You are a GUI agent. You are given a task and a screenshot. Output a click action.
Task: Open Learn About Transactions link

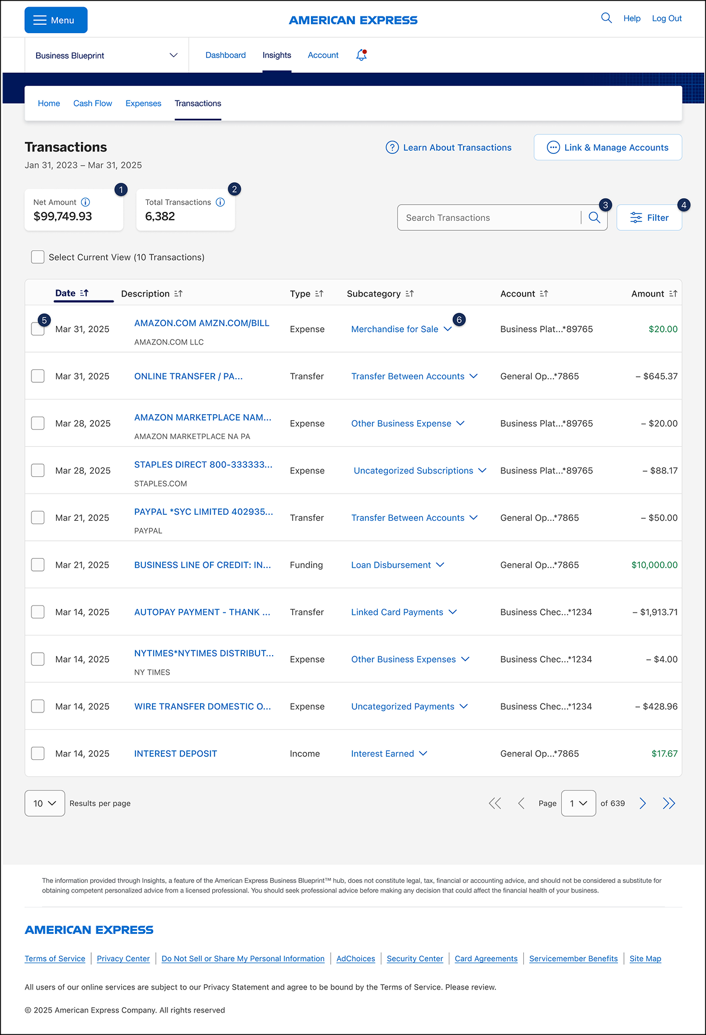[x=449, y=147]
